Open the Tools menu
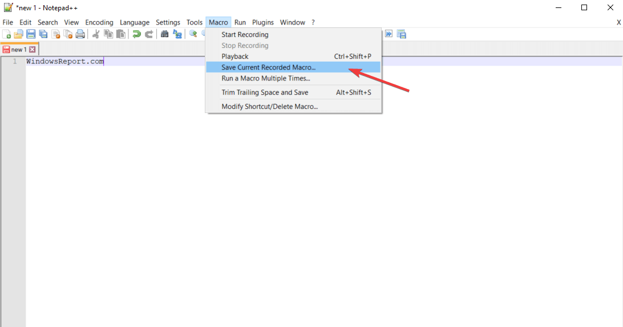 [195, 22]
